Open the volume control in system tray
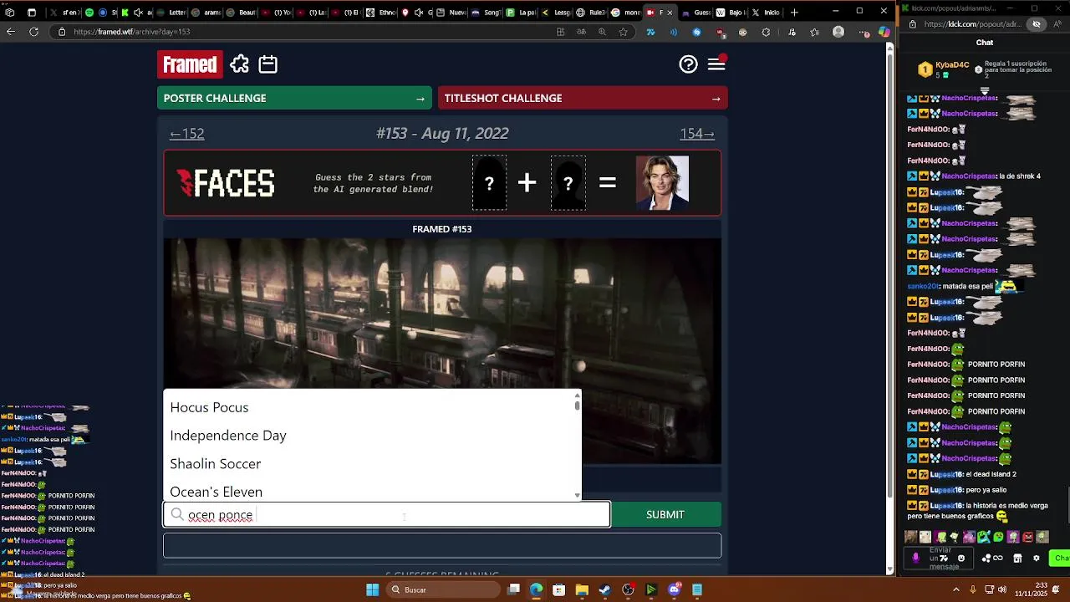 (1002, 589)
